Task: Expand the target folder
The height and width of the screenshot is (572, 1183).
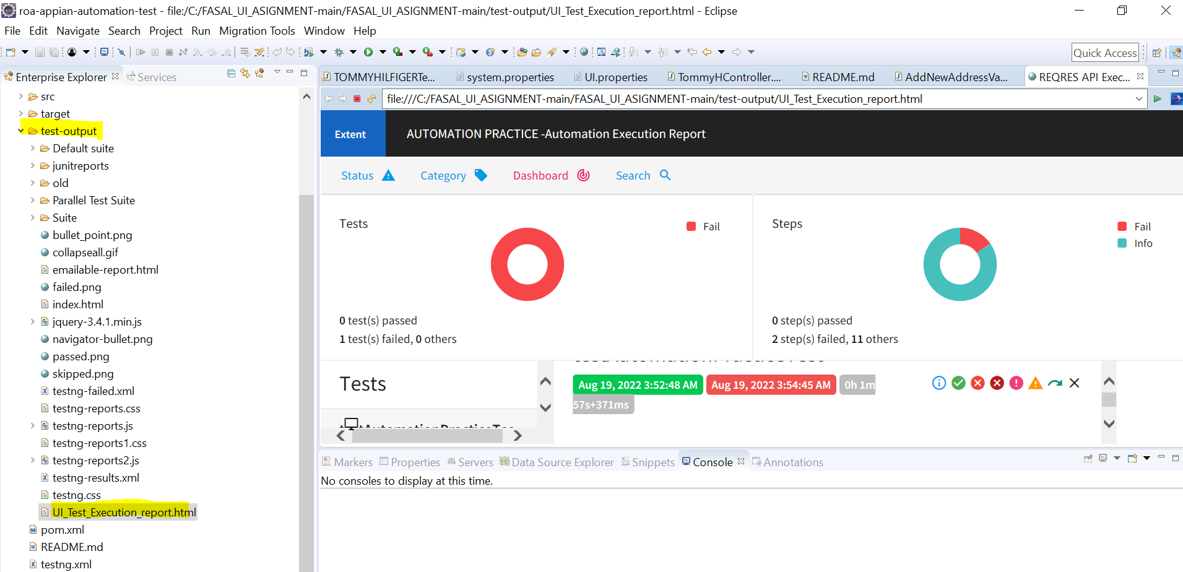Action: coord(21,113)
